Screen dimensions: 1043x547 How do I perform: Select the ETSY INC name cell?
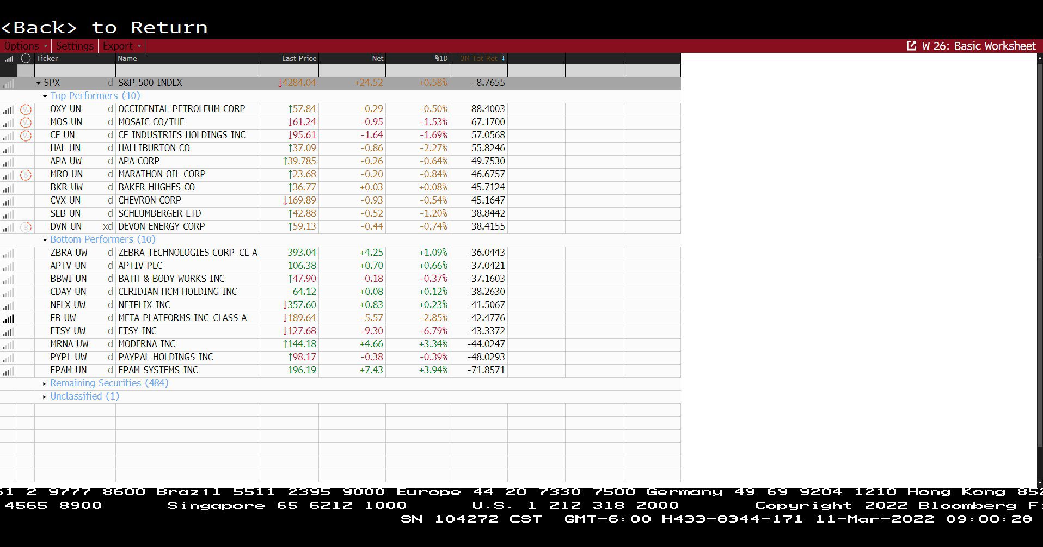click(x=188, y=331)
